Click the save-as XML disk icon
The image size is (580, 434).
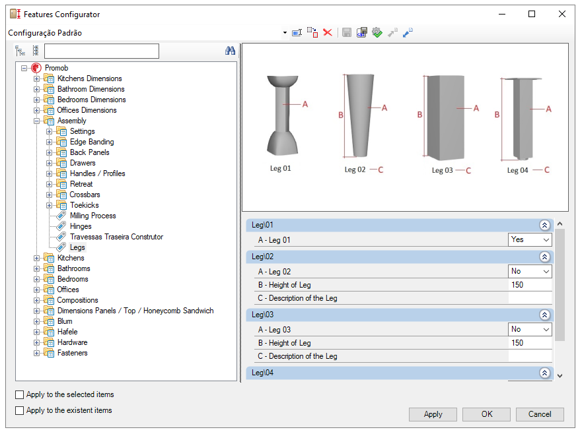pyautogui.click(x=362, y=32)
